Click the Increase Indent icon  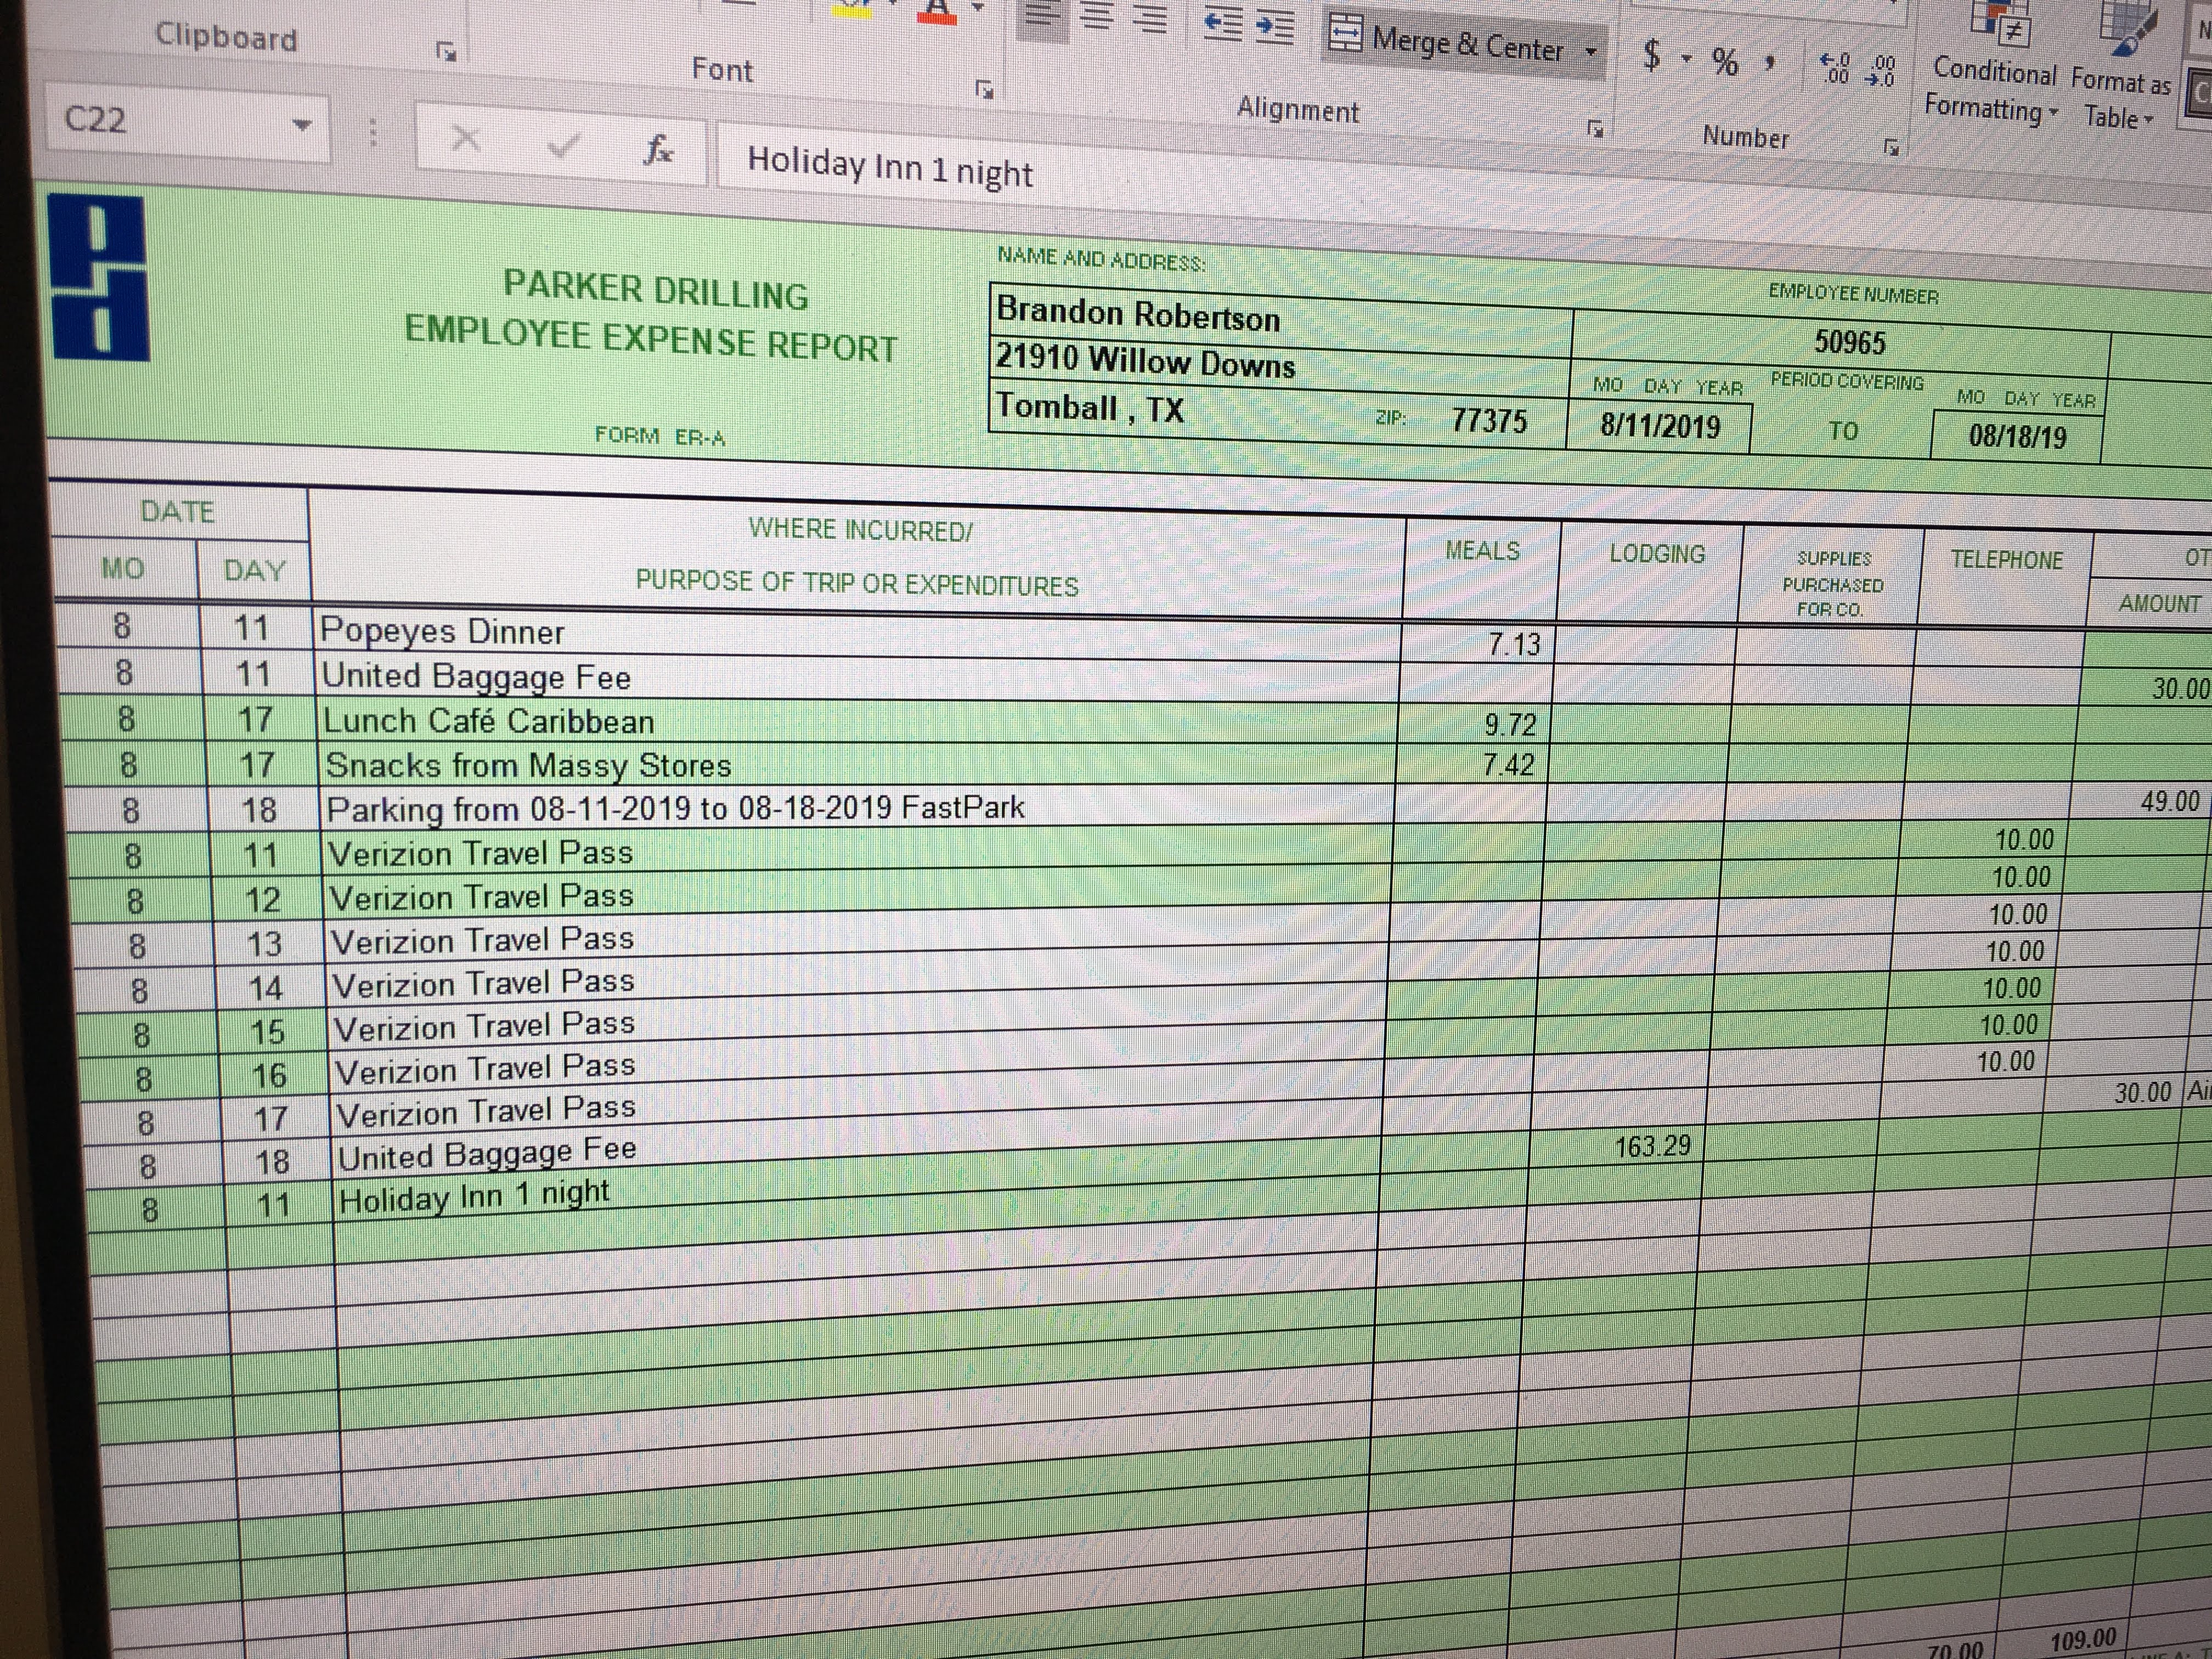pyautogui.click(x=1274, y=27)
